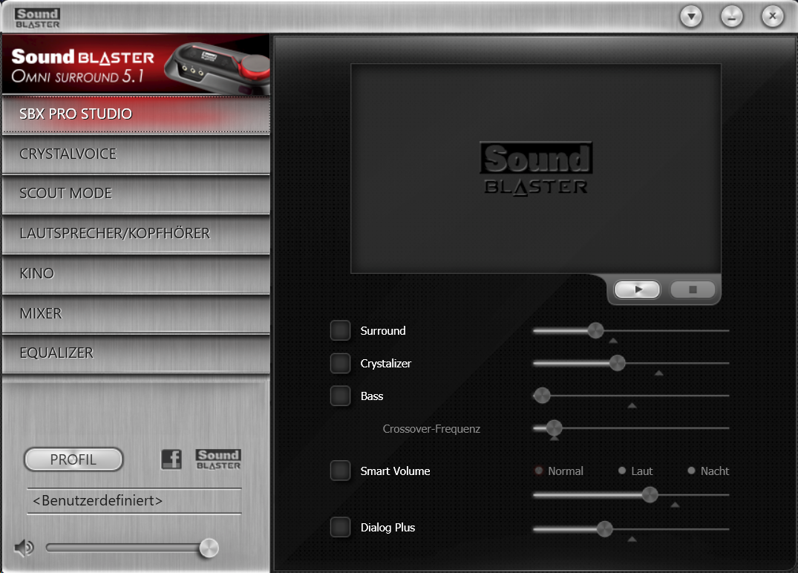Click the Smart Volume level slider handle
The height and width of the screenshot is (573, 798).
pyautogui.click(x=650, y=494)
